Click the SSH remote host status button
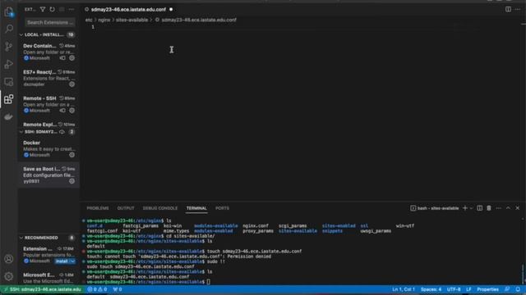Viewport: 526px width, 295px height. pos(42,289)
